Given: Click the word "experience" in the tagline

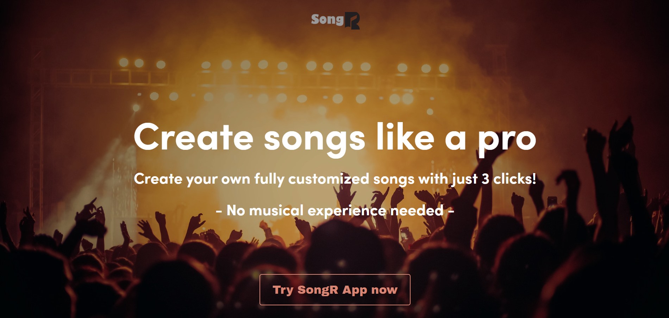Looking at the screenshot, I should 347,211.
